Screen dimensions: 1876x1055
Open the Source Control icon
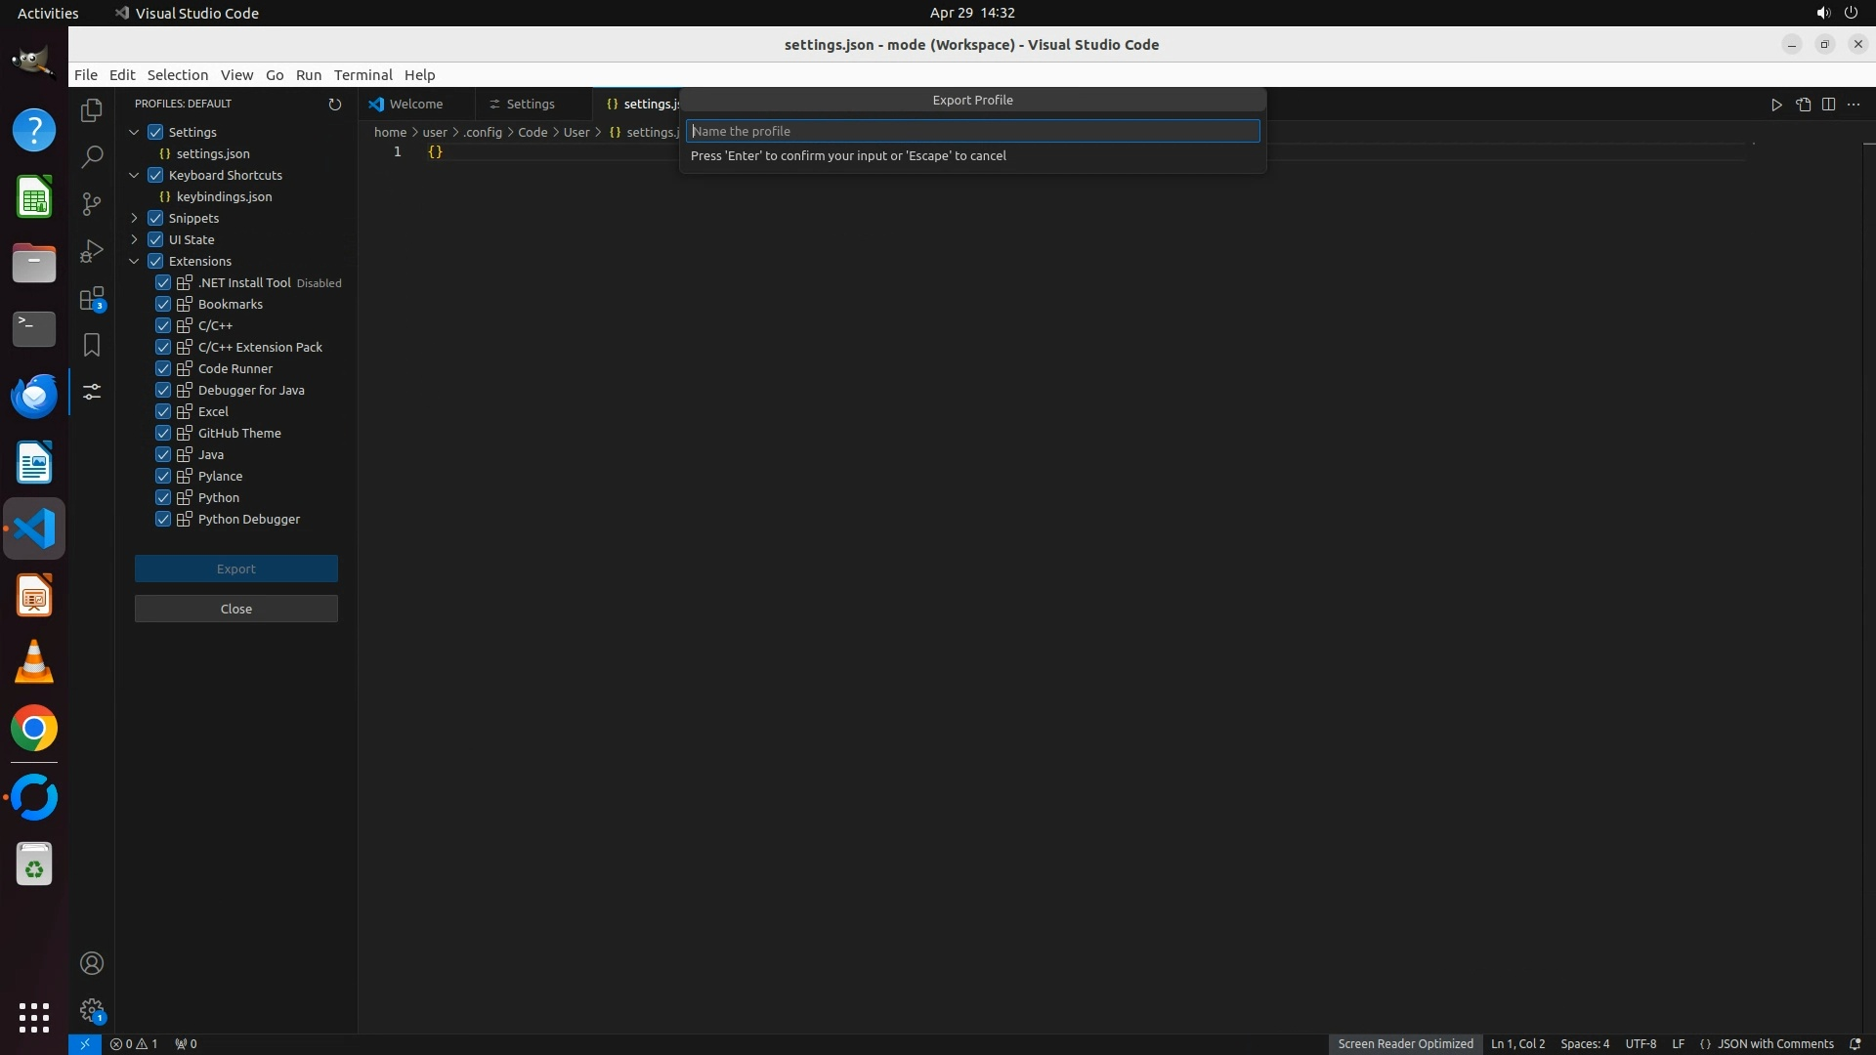[92, 203]
